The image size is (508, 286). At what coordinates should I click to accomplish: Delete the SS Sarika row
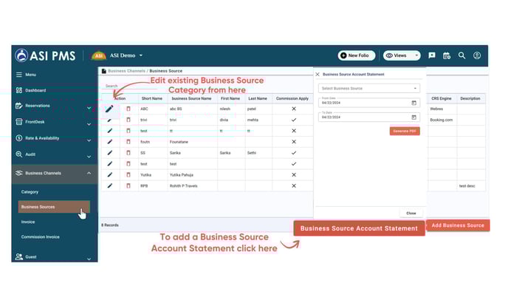point(128,153)
